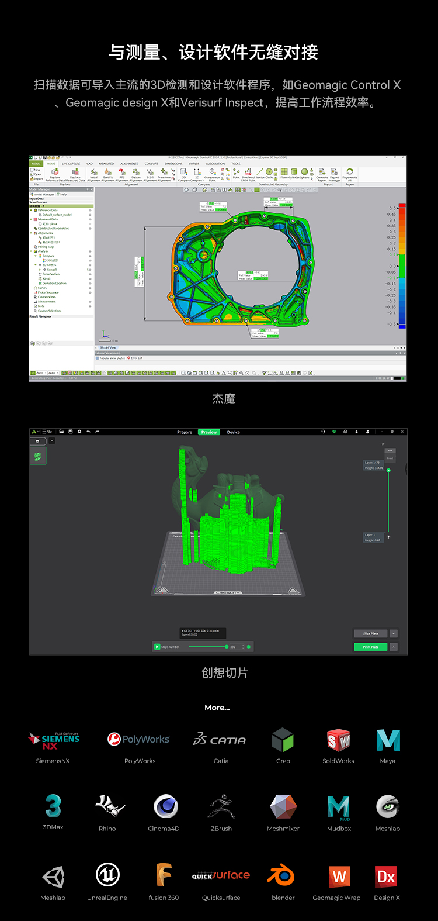Viewport: 438px width, 921px height.
Task: Click the Slice Plate button
Action: click(x=370, y=633)
